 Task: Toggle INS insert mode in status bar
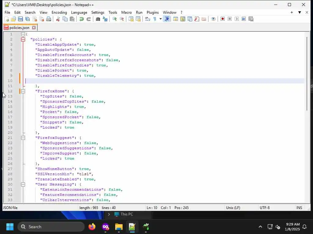click(x=299, y=208)
